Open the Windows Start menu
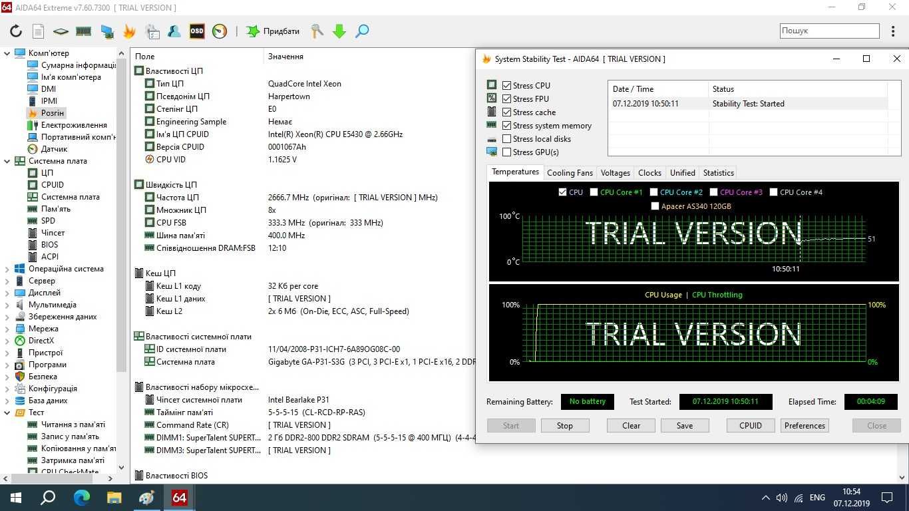This screenshot has height=511, width=909. click(x=15, y=498)
